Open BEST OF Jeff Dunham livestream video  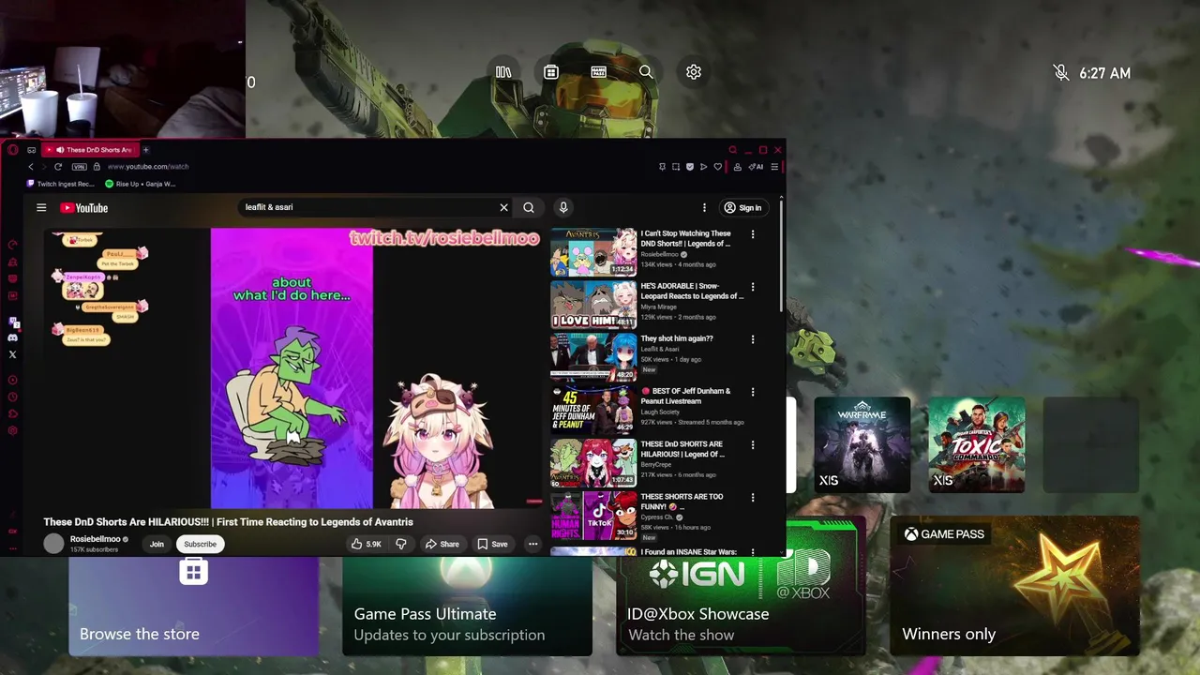click(593, 410)
